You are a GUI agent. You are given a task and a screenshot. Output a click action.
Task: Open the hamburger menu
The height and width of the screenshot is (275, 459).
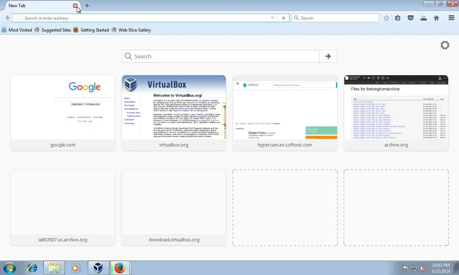click(x=451, y=18)
